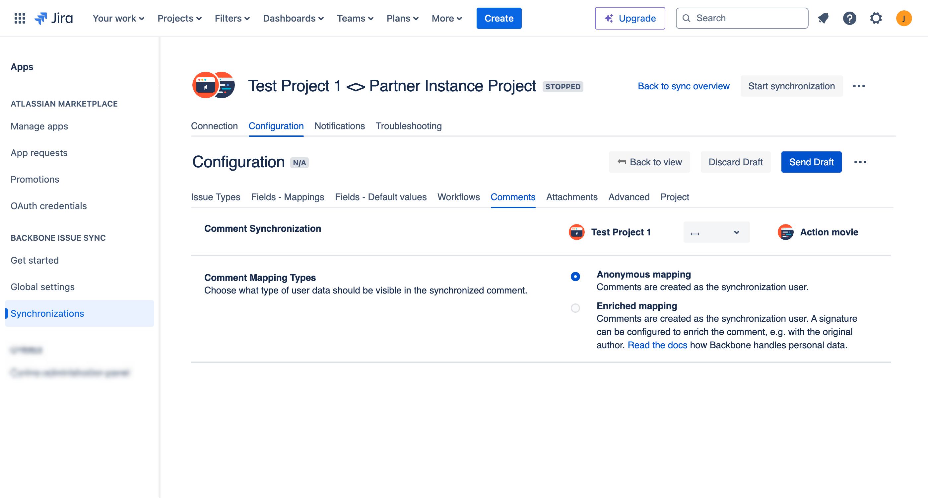
Task: Click the Upgrade button
Action: pos(630,18)
